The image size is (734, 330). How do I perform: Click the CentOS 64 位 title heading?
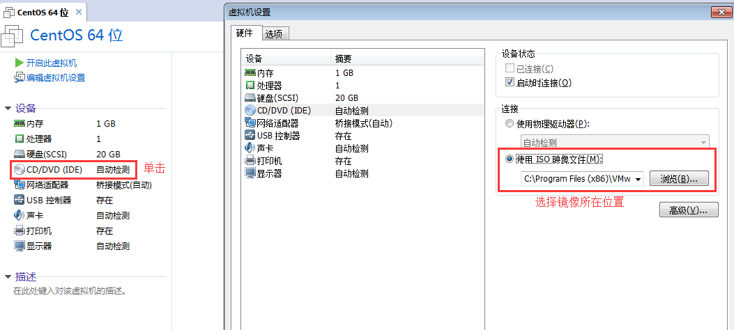77,36
